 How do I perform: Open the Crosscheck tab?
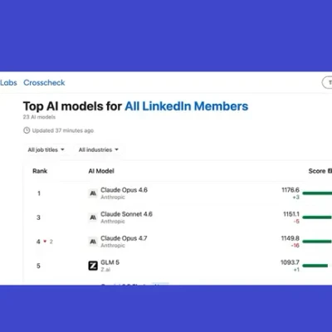coord(44,82)
